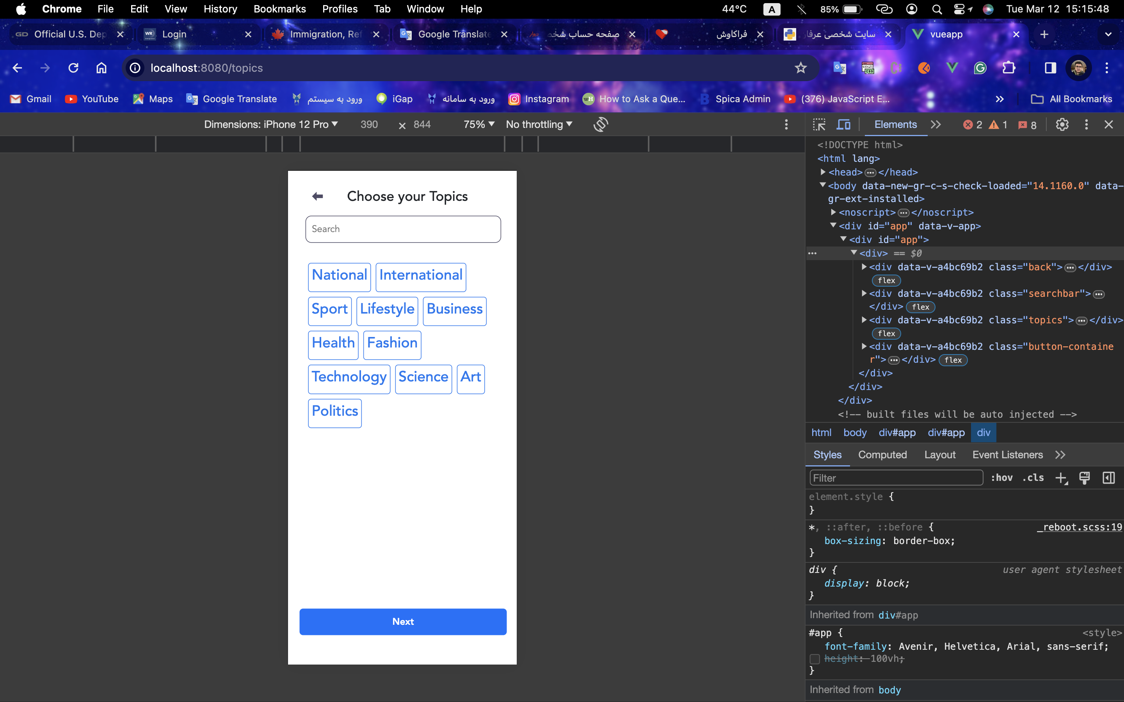
Task: Open the Chrome three-dot menu
Action: coord(1107,68)
